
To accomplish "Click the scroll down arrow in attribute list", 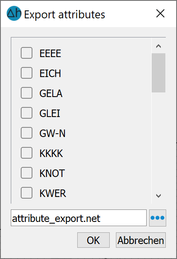I will [158, 196].
